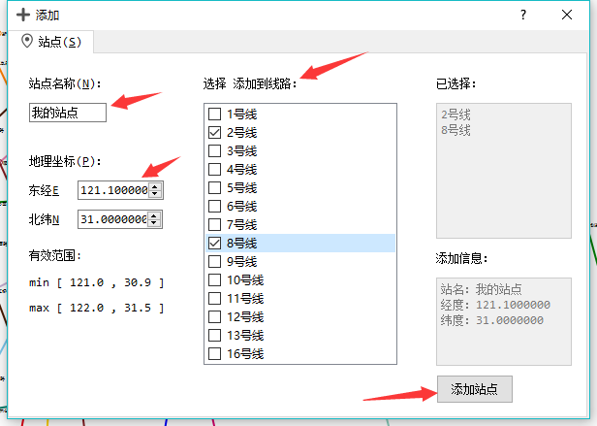Check the 1号线 checkbox

pyautogui.click(x=215, y=115)
